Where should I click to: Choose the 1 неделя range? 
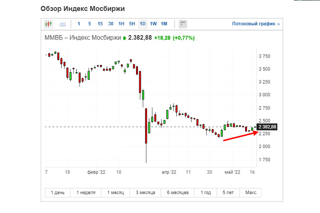[x=86, y=193]
